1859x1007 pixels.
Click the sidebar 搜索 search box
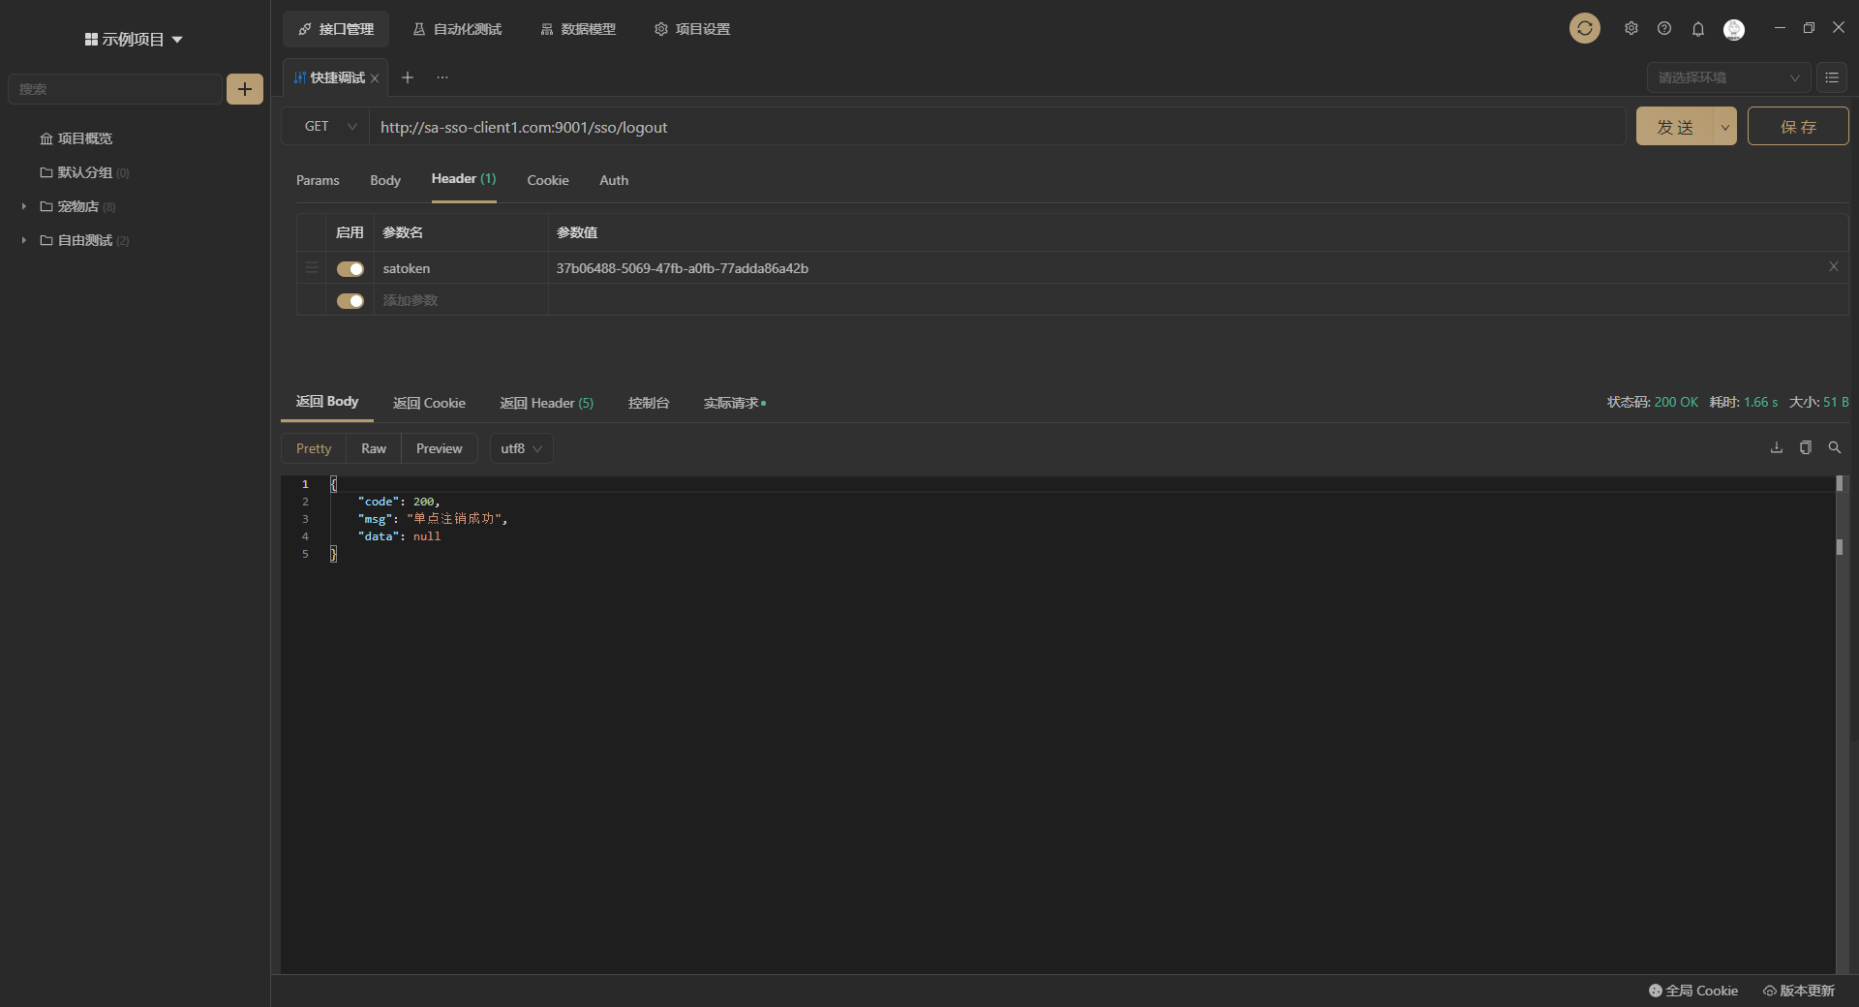tap(114, 89)
